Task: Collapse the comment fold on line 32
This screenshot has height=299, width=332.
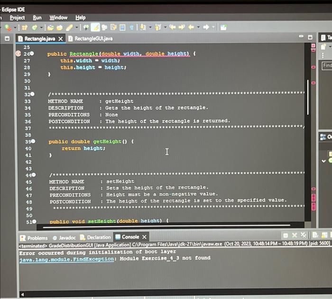Action: tap(32, 94)
